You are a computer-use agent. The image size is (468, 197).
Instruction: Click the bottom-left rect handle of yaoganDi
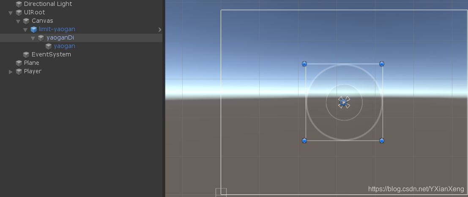(x=304, y=141)
